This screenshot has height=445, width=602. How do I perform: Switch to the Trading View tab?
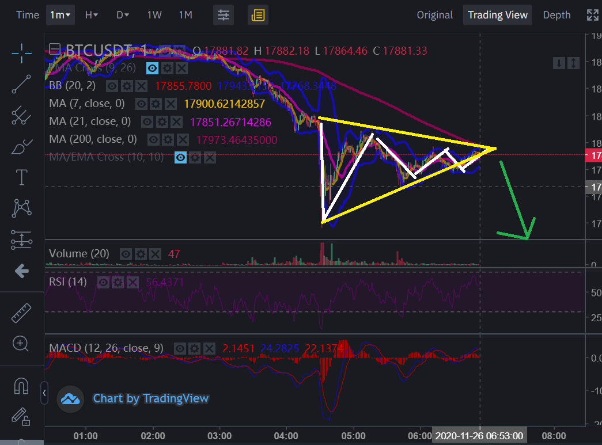tap(498, 15)
